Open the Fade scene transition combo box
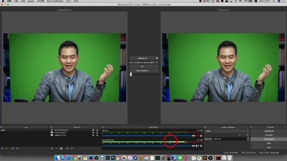 point(227,131)
